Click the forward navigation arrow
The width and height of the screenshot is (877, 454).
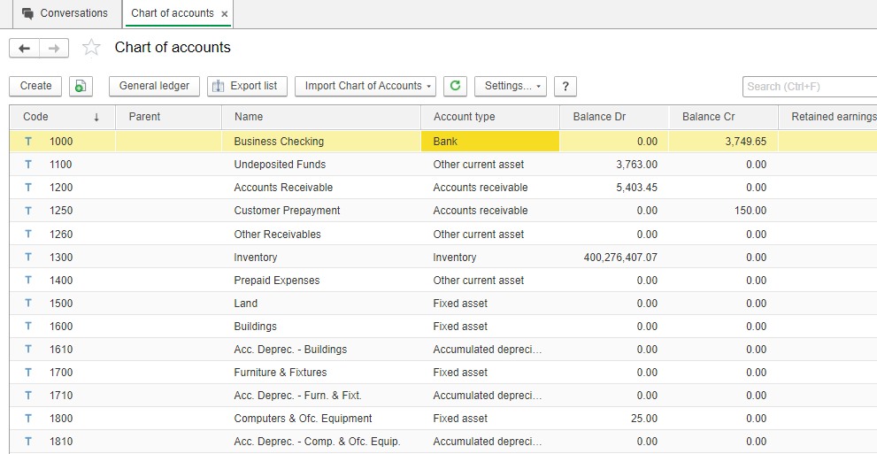[54, 49]
